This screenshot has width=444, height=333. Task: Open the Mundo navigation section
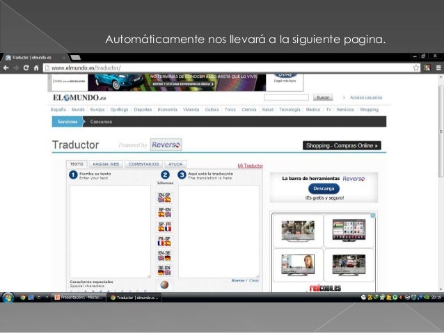click(x=78, y=109)
